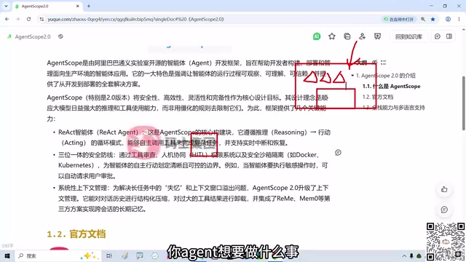The height and width of the screenshot is (262, 466).
Task: Collapse the '1. AgentScope 2.0 的介绍' outline node
Action: pos(352,76)
